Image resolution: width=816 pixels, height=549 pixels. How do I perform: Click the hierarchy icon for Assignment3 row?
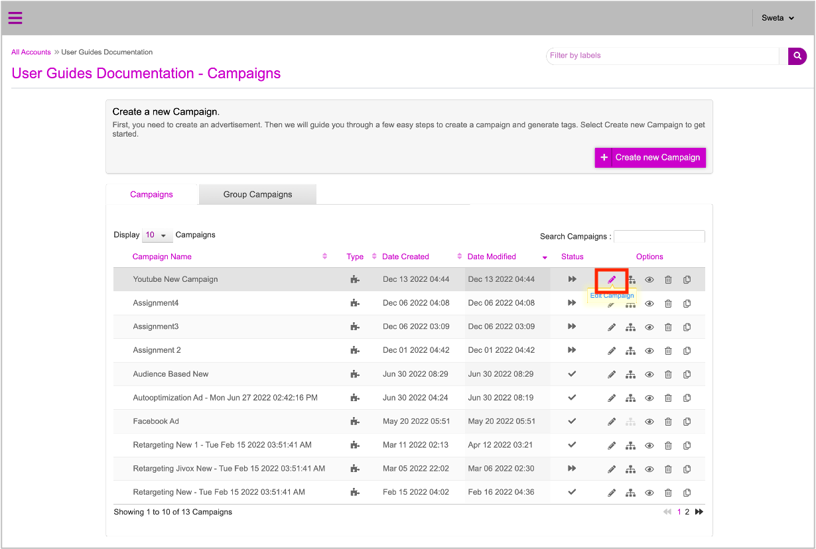[x=631, y=327]
